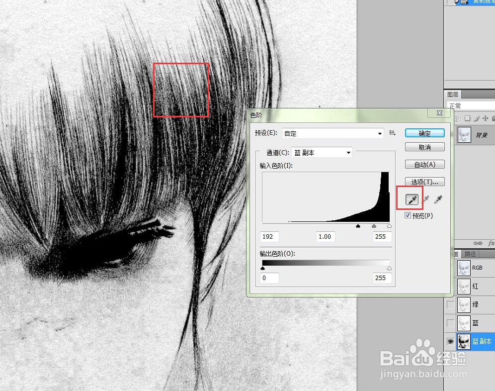Confirm levels with the 确定 button
This screenshot has height=391, width=495.
425,133
